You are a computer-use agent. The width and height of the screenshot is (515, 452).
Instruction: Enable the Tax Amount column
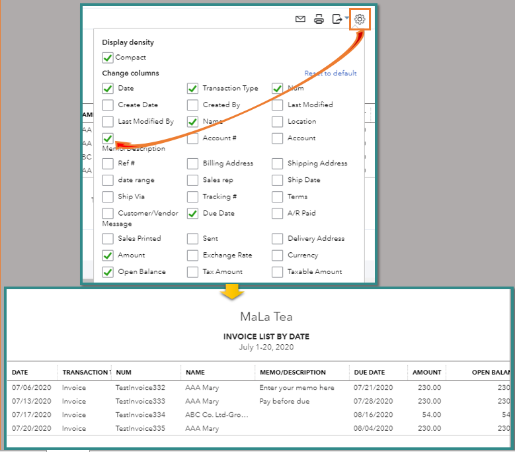pyautogui.click(x=192, y=272)
